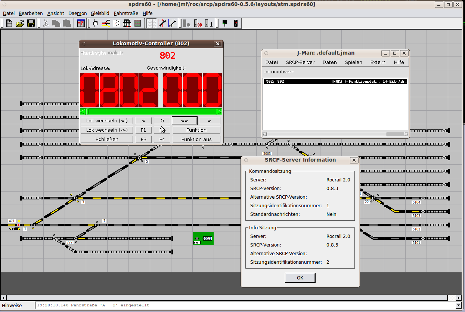Open the clock icon in toolbar
Image resolution: width=465 pixels, height=312 pixels.
pos(117,23)
